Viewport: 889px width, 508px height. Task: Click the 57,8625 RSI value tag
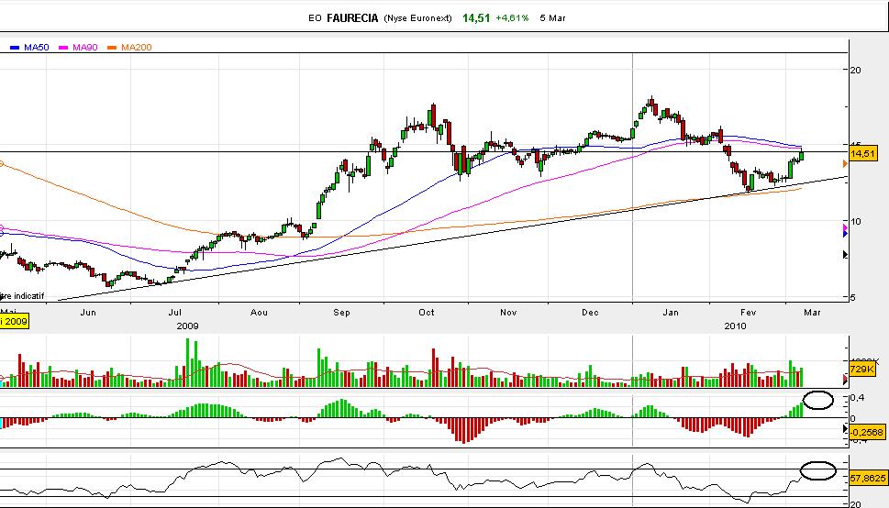tap(868, 479)
